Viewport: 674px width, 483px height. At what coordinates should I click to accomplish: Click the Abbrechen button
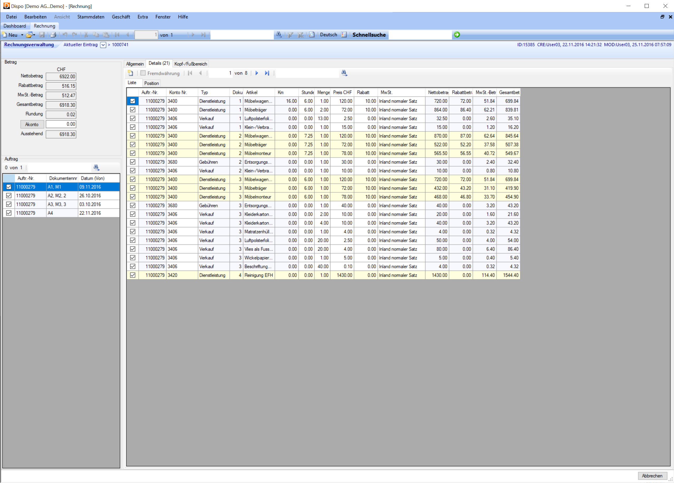[x=652, y=476]
